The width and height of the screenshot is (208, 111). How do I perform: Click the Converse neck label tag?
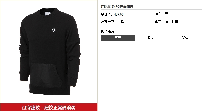pos(48,14)
